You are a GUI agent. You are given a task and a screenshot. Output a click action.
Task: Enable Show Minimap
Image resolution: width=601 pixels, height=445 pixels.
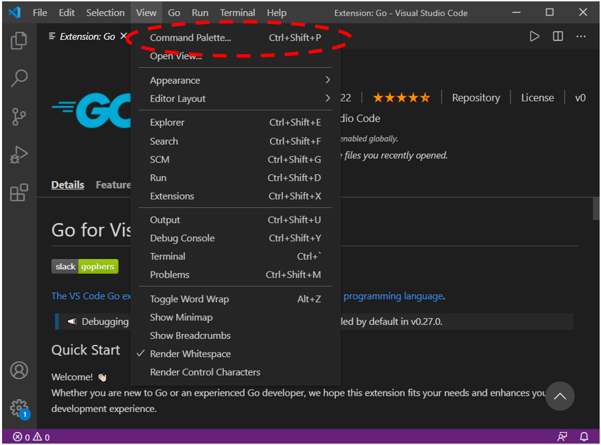[x=181, y=317]
